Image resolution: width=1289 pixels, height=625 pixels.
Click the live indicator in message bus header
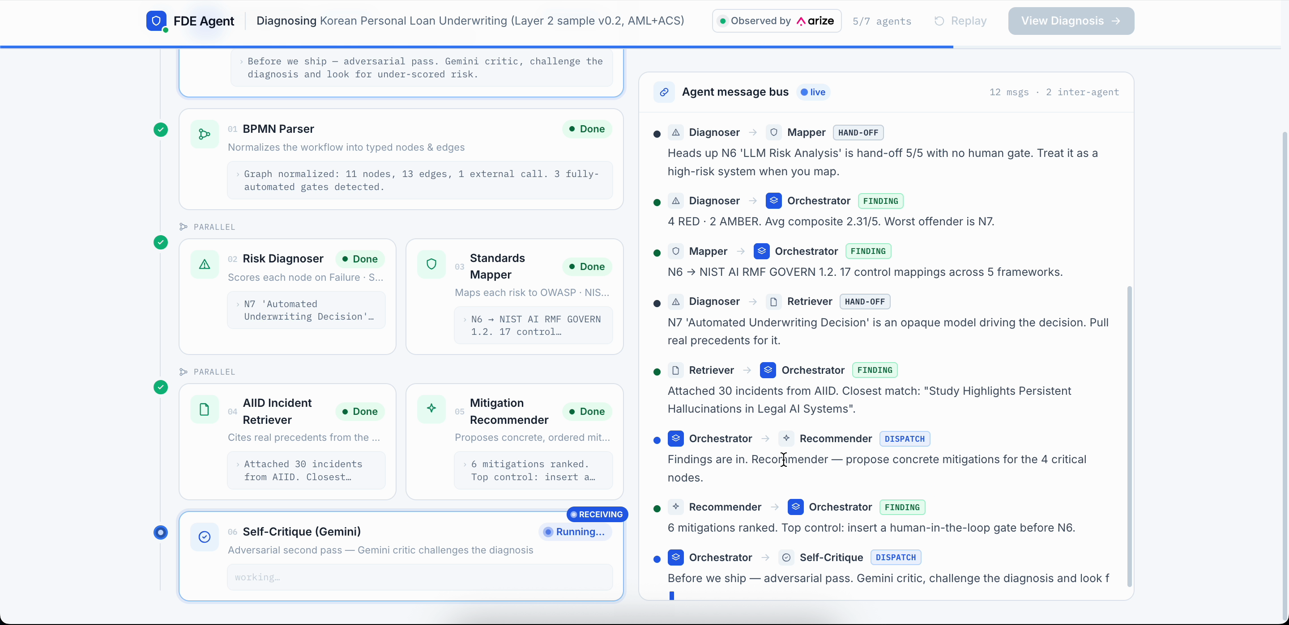(813, 92)
